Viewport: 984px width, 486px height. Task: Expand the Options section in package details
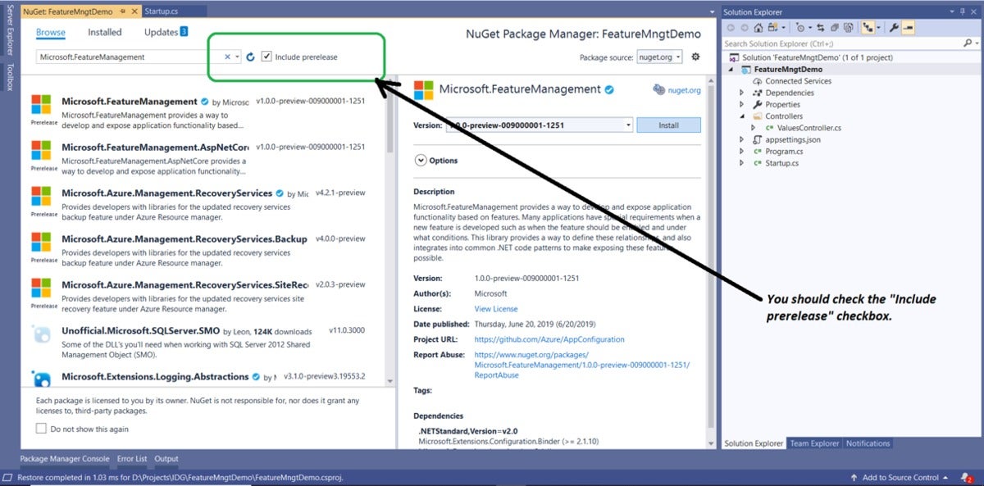coord(421,161)
